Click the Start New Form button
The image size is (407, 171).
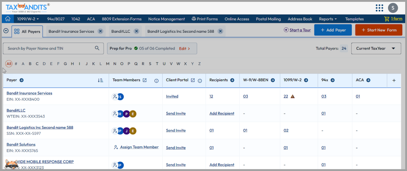[x=379, y=30]
